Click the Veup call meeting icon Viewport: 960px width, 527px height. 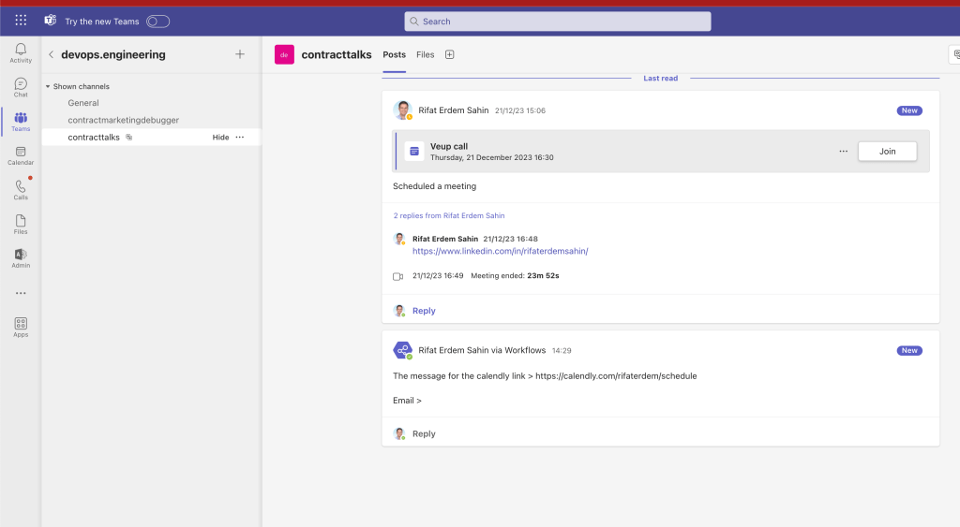tap(414, 151)
